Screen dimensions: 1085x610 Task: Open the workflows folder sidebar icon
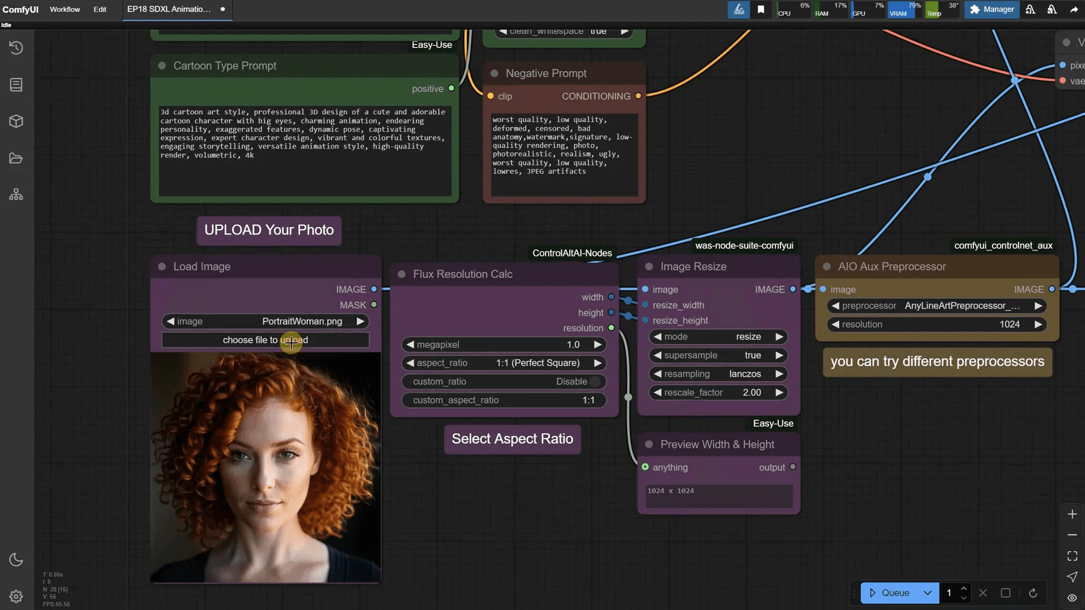tap(16, 158)
